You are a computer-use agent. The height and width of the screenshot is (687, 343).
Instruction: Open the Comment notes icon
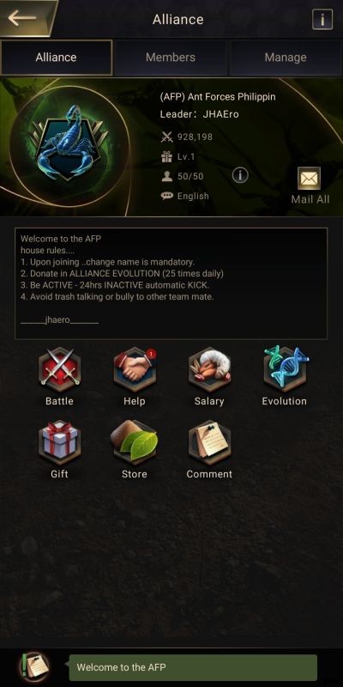(x=209, y=442)
